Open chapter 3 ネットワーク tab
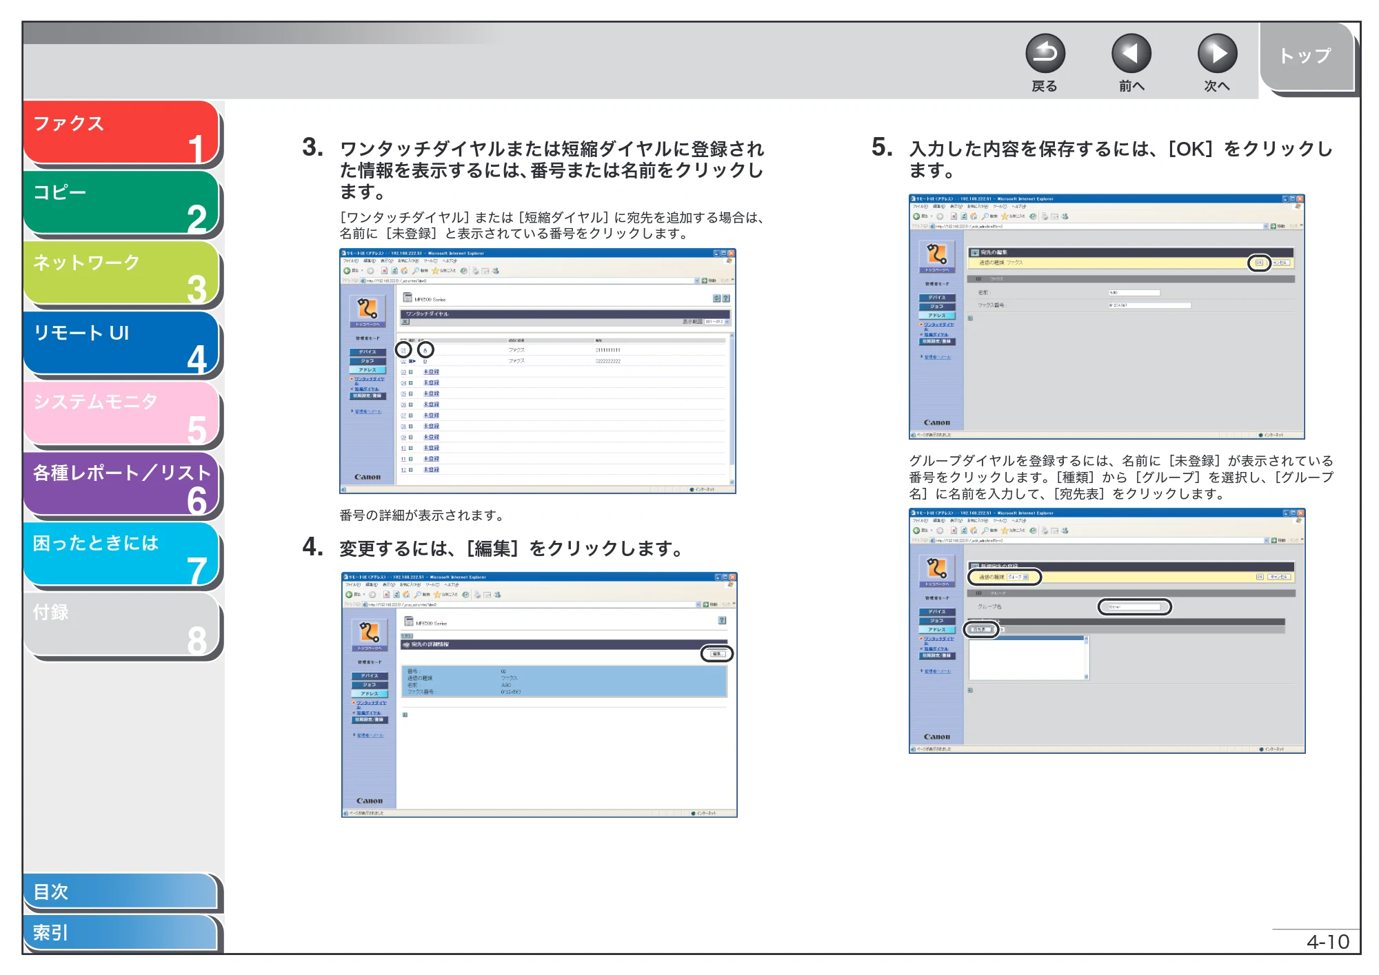 121,273
